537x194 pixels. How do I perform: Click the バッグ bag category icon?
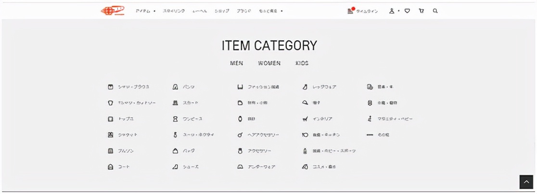click(x=176, y=151)
